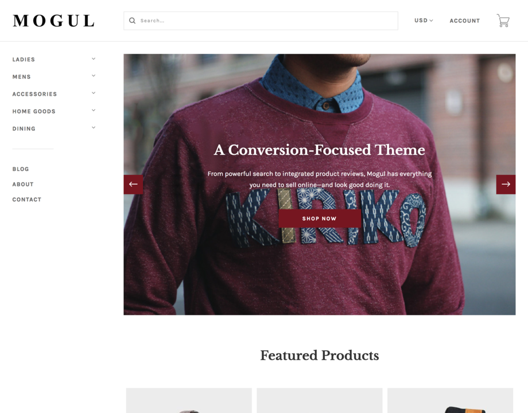Expand the Accessories category chevron
This screenshot has height=413, width=528.
click(94, 93)
